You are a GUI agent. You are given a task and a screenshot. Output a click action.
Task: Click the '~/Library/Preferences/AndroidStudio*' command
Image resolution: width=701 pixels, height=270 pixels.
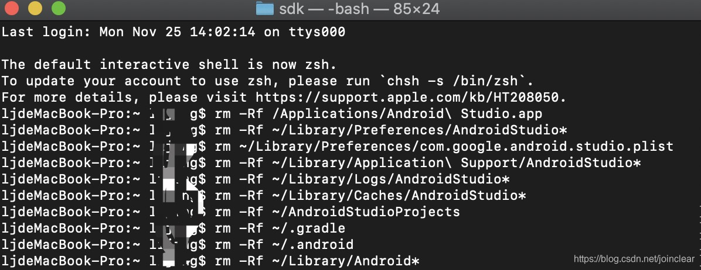(391, 130)
